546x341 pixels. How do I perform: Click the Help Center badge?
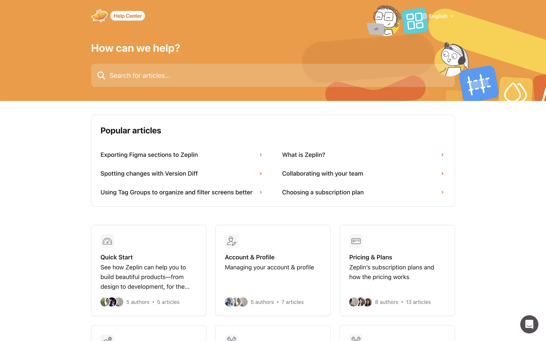point(127,16)
